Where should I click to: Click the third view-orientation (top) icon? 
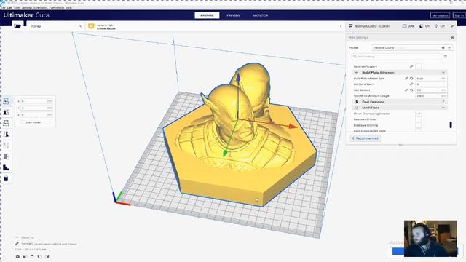(32, 257)
